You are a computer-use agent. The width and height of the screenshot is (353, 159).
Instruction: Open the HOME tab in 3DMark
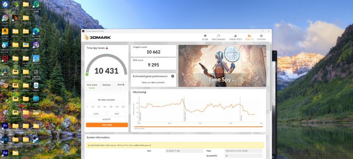[x=205, y=37]
